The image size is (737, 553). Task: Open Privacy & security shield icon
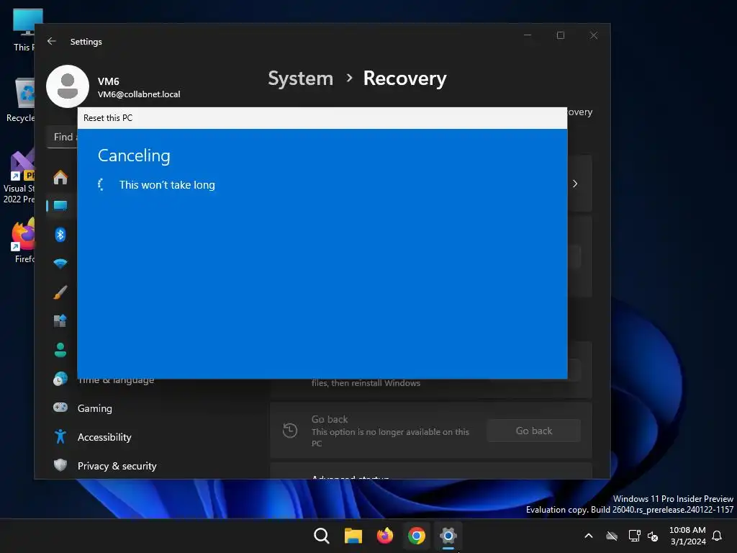click(x=60, y=465)
